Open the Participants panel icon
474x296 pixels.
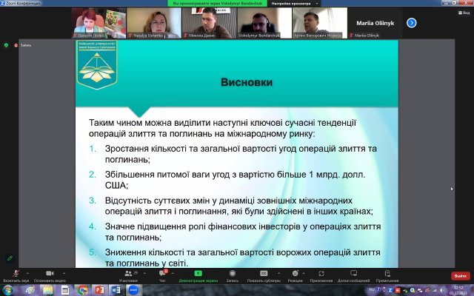point(128,273)
